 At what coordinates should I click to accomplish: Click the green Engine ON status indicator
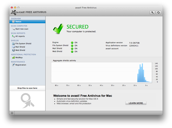tap(72, 42)
